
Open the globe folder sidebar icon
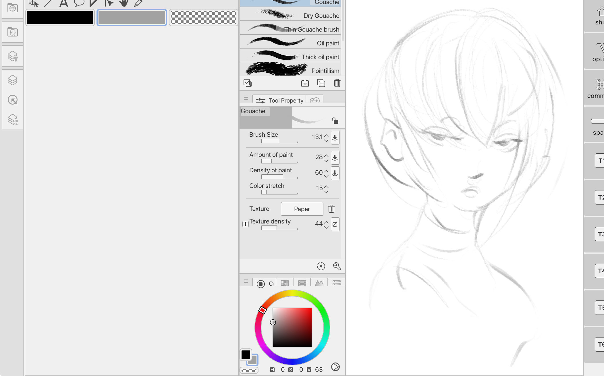tap(13, 8)
